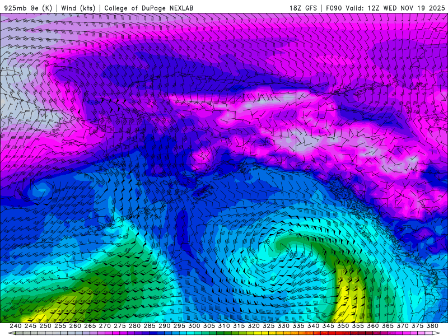This screenshot has height=336, width=448.
Task: Select the 285 color scale value
Action: coord(150,326)
